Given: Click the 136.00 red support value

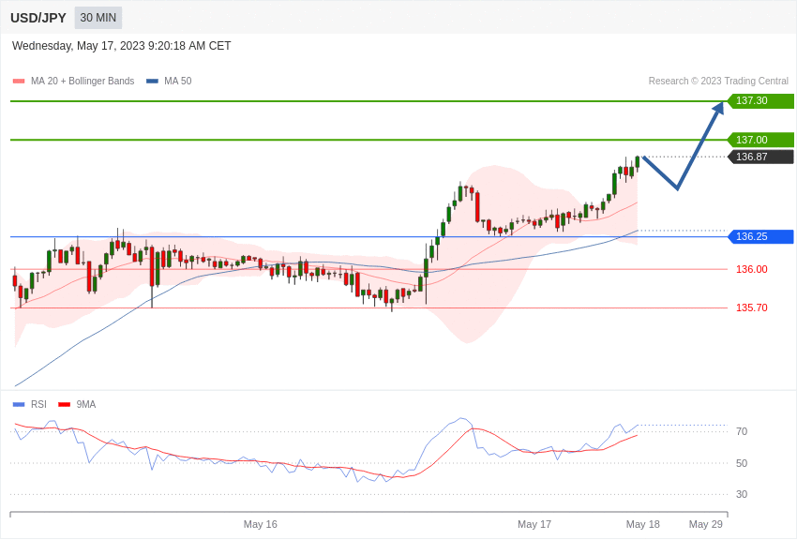Looking at the screenshot, I should pyautogui.click(x=752, y=269).
